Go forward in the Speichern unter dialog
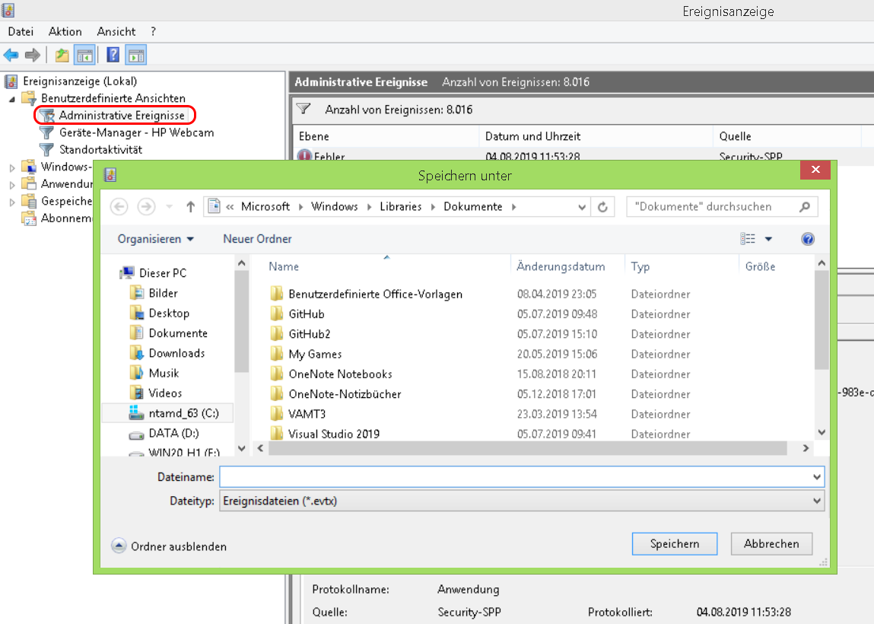Screen dimensions: 874x624 pos(146,207)
